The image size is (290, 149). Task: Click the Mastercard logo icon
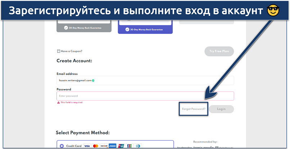(95, 146)
